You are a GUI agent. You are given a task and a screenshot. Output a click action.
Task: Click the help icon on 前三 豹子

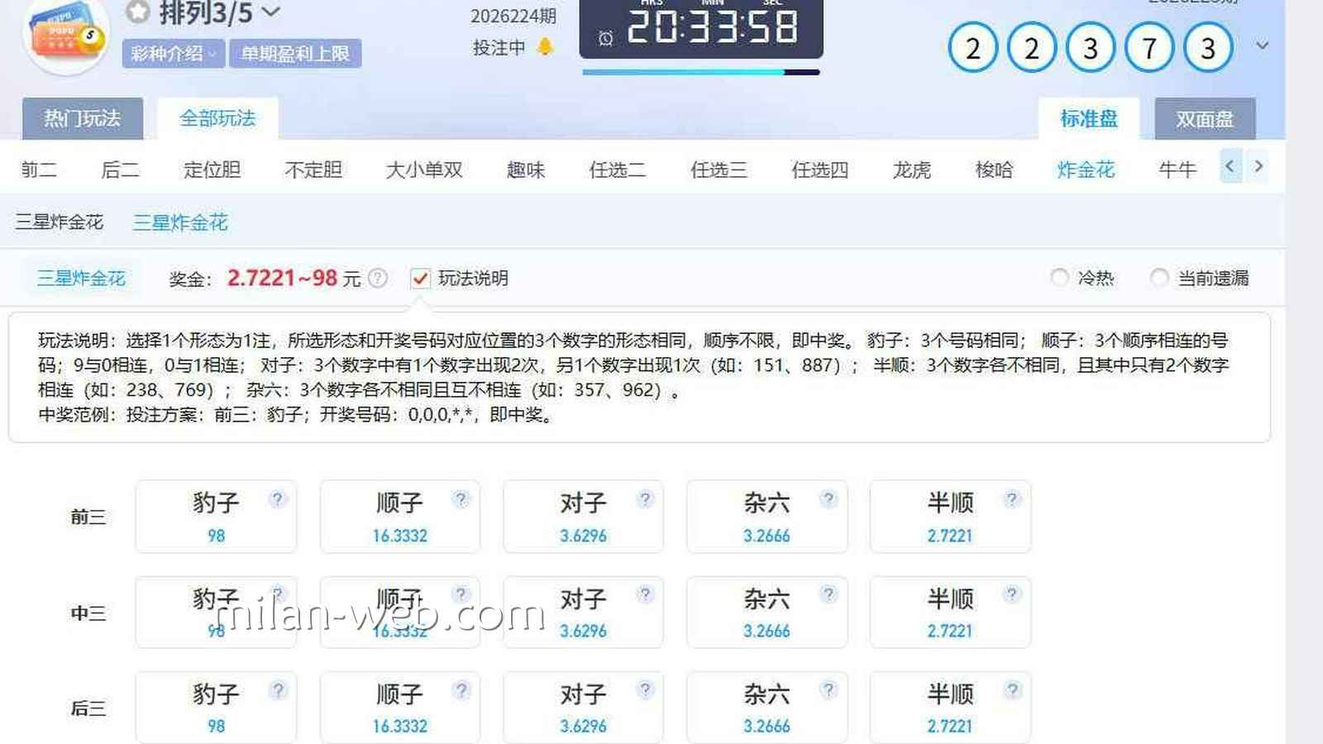point(278,498)
